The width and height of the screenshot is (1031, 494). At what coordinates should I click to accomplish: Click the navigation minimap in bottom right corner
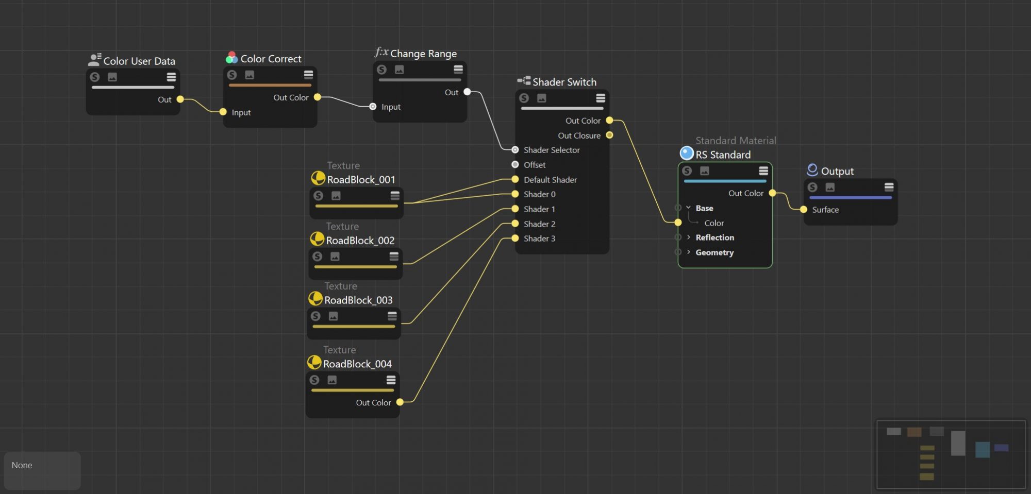pyautogui.click(x=951, y=454)
